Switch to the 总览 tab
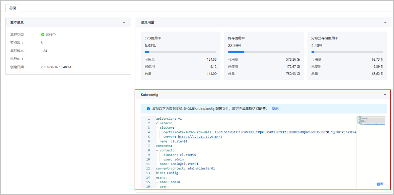Image resolution: width=394 pixels, height=195 pixels. click(13, 8)
